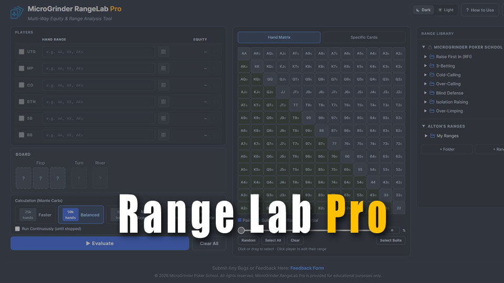Select the second flop card slot
504x283 pixels.
40,178
